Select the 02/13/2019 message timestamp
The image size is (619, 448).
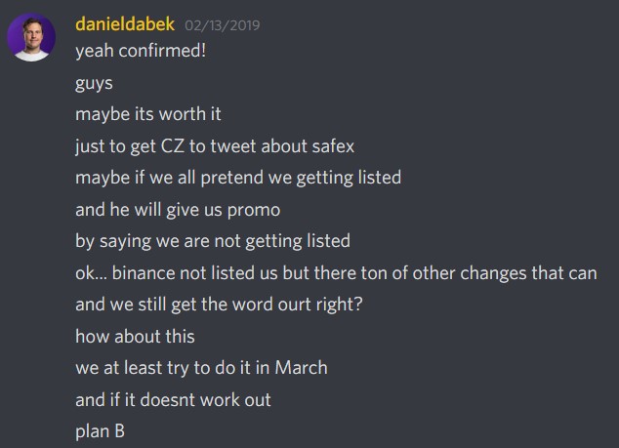tap(223, 25)
